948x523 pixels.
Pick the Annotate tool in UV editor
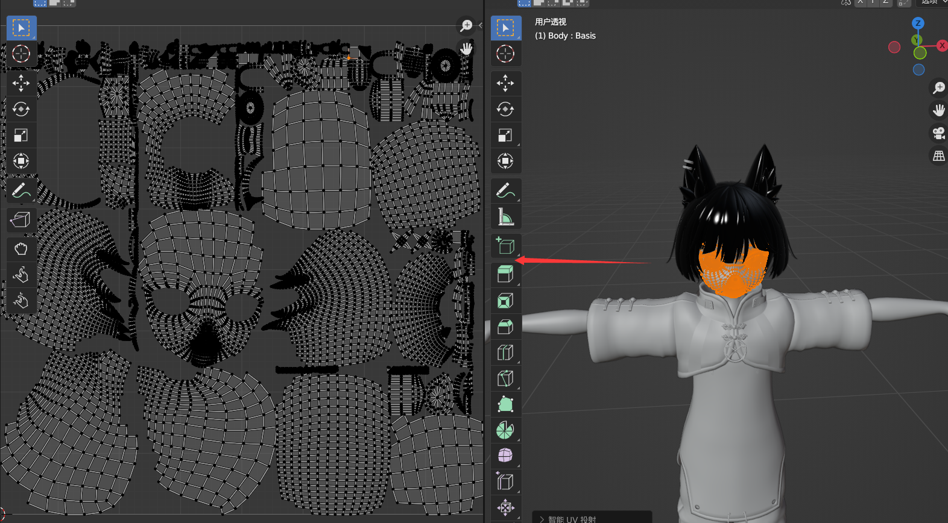(21, 190)
